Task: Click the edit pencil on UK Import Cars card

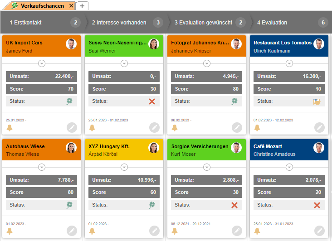Action: [x=72, y=127]
